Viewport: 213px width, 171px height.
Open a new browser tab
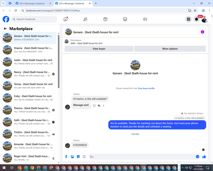coord(96,3)
